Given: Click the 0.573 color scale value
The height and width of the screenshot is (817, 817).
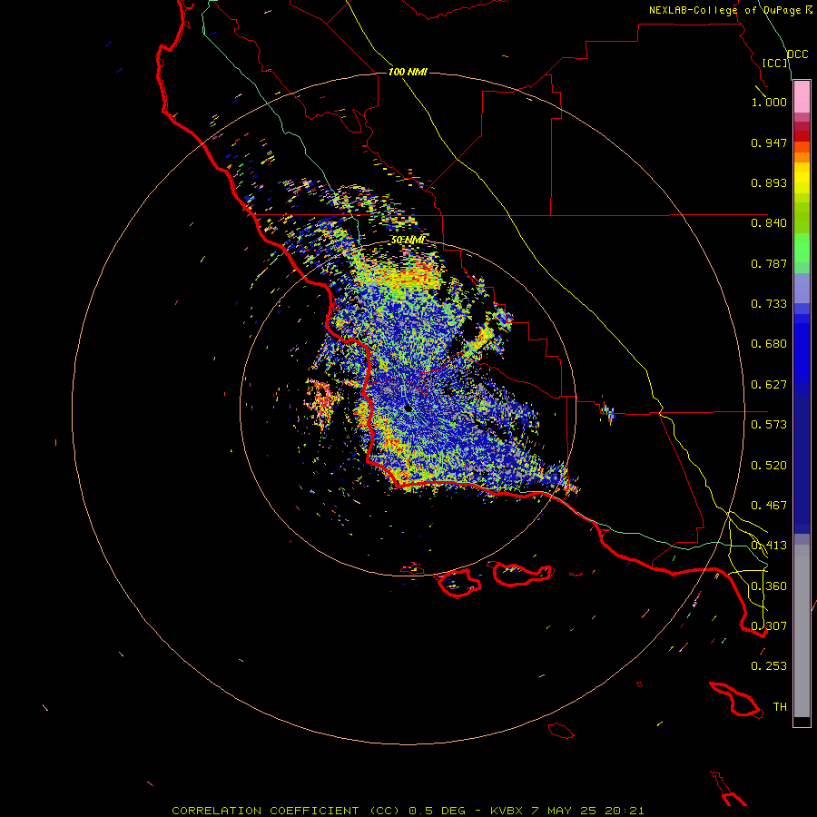Looking at the screenshot, I should (x=769, y=425).
